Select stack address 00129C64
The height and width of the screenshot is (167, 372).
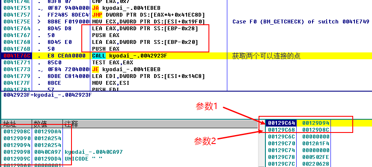tap(282, 123)
